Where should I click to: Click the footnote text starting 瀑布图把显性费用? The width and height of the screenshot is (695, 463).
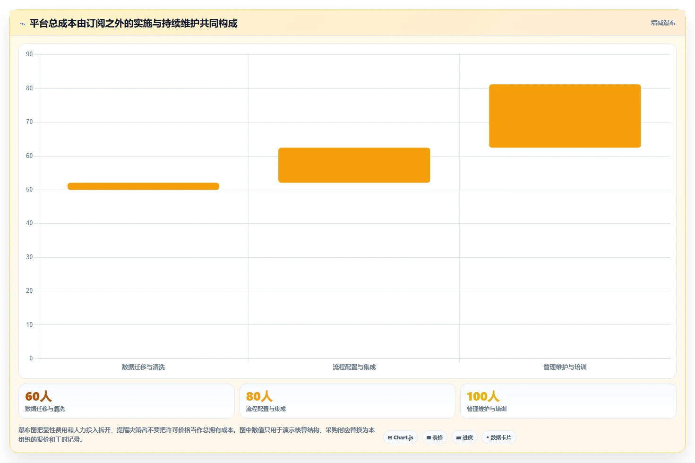coord(197,435)
